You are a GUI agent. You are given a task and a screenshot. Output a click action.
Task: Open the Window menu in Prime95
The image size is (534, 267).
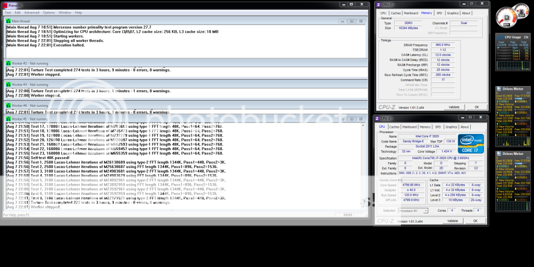pos(65,13)
